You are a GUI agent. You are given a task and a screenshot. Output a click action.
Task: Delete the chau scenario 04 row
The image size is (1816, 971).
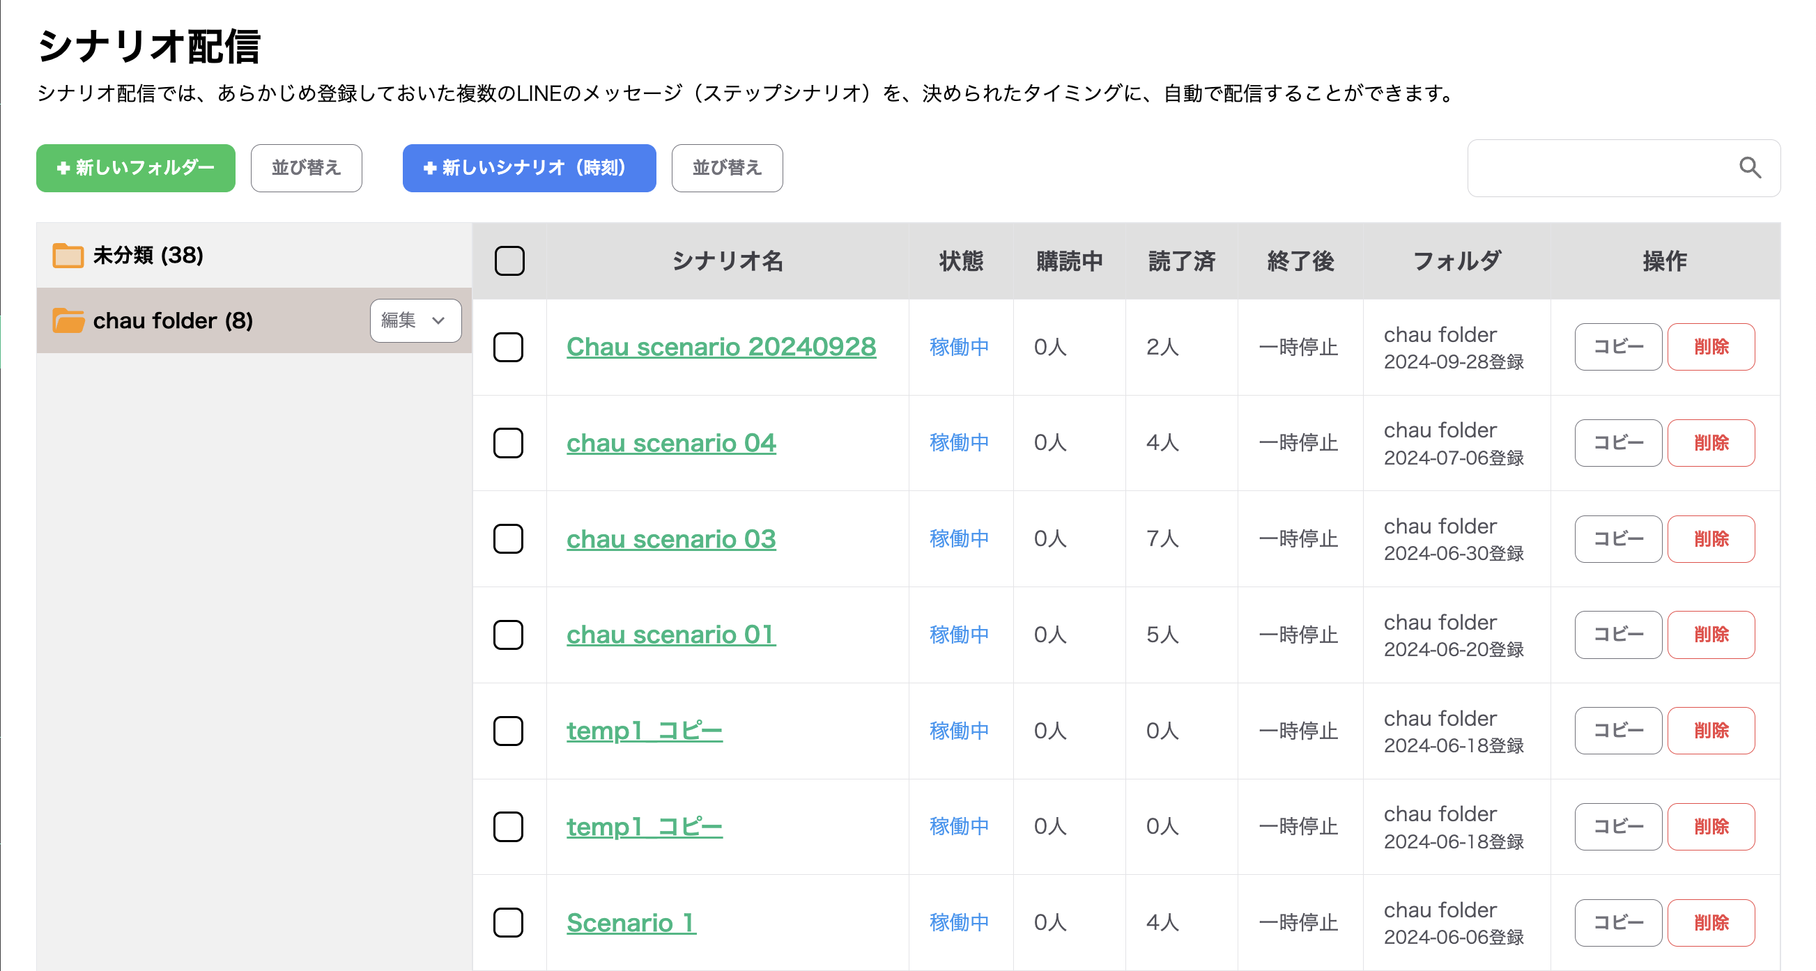1711,442
